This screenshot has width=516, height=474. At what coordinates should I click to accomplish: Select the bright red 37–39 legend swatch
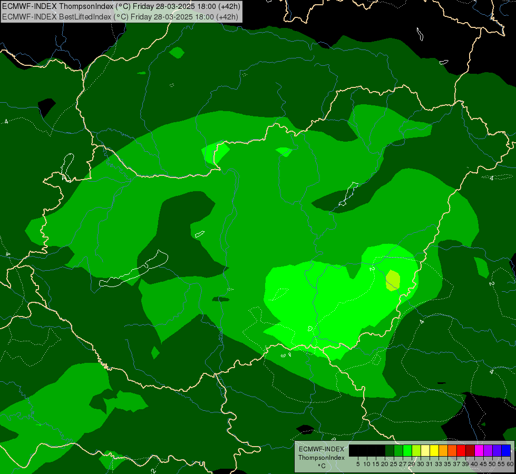pyautogui.click(x=461, y=450)
